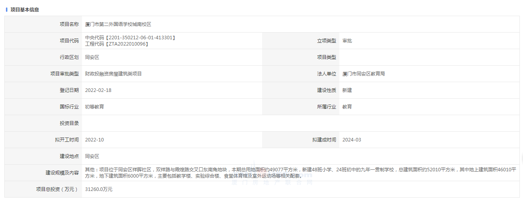
Task: Click registration date 2022-02-18
Action: [98, 90]
